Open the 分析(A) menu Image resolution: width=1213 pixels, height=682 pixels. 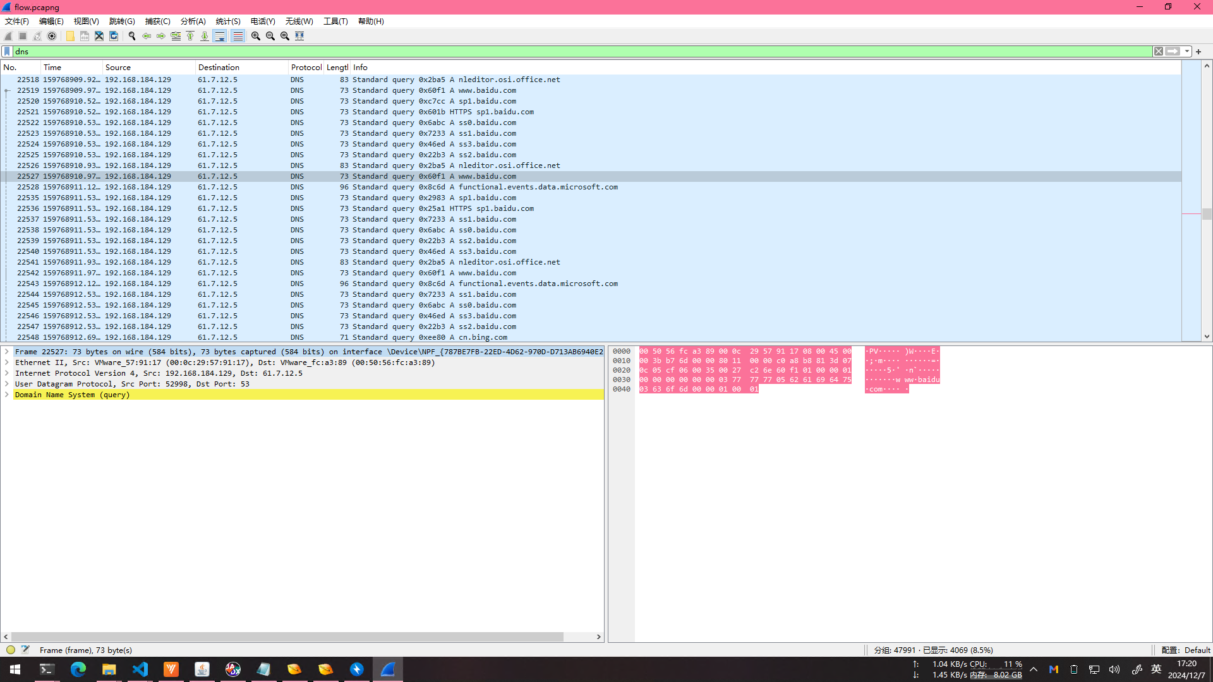coord(193,21)
